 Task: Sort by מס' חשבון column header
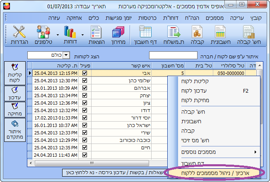(x=168, y=65)
